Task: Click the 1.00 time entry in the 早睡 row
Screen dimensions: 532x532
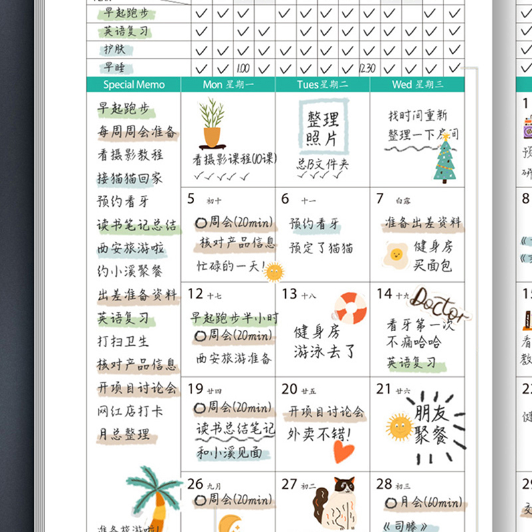Action: [243, 68]
